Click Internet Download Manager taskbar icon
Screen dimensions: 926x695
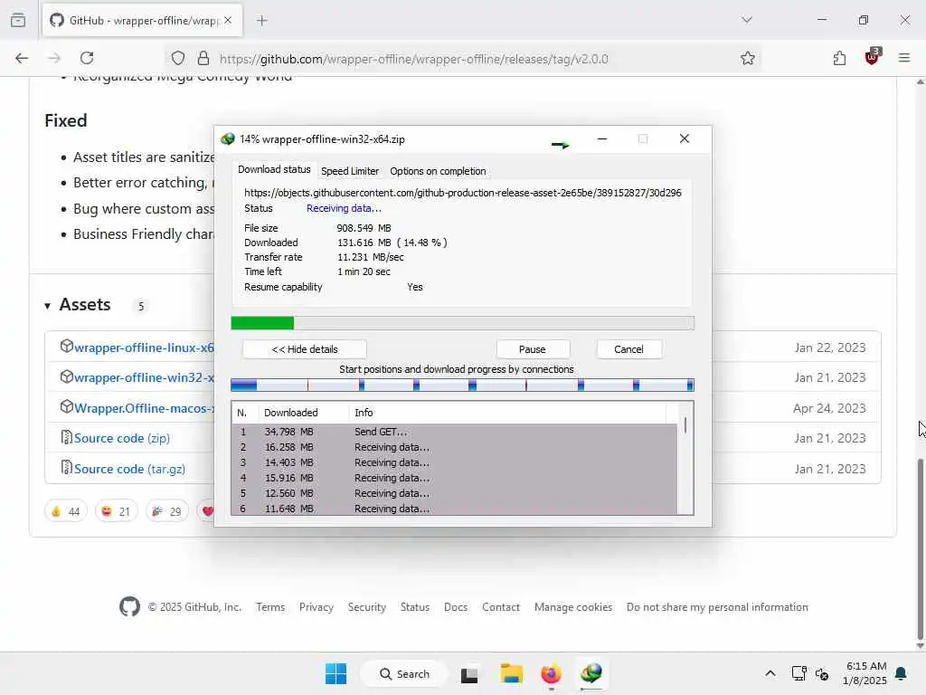[x=591, y=673]
